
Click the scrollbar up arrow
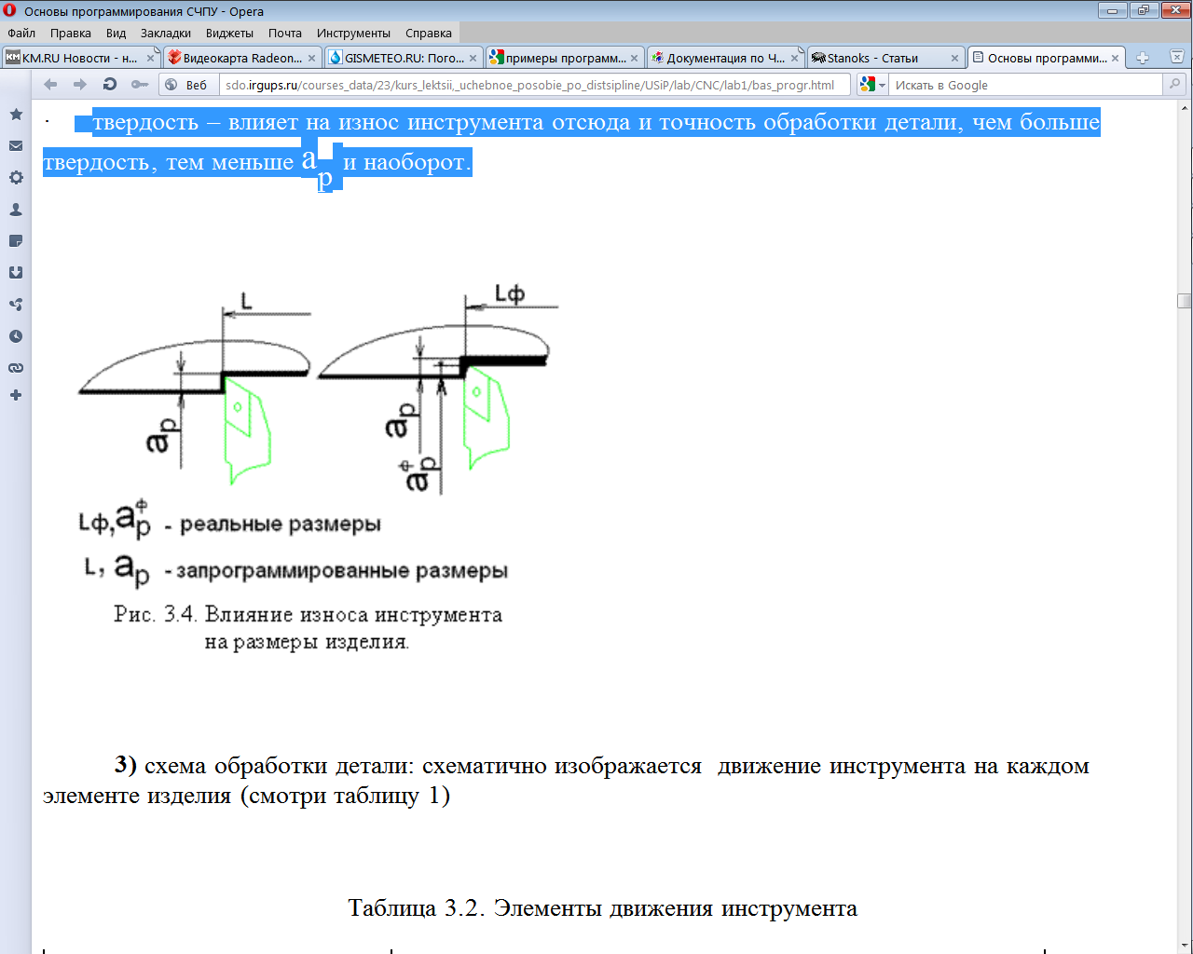pyautogui.click(x=1185, y=106)
